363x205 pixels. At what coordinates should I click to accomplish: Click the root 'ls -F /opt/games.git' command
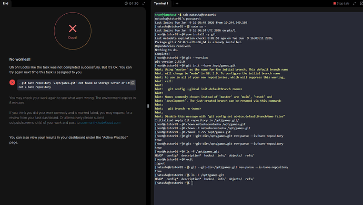tap(187, 152)
